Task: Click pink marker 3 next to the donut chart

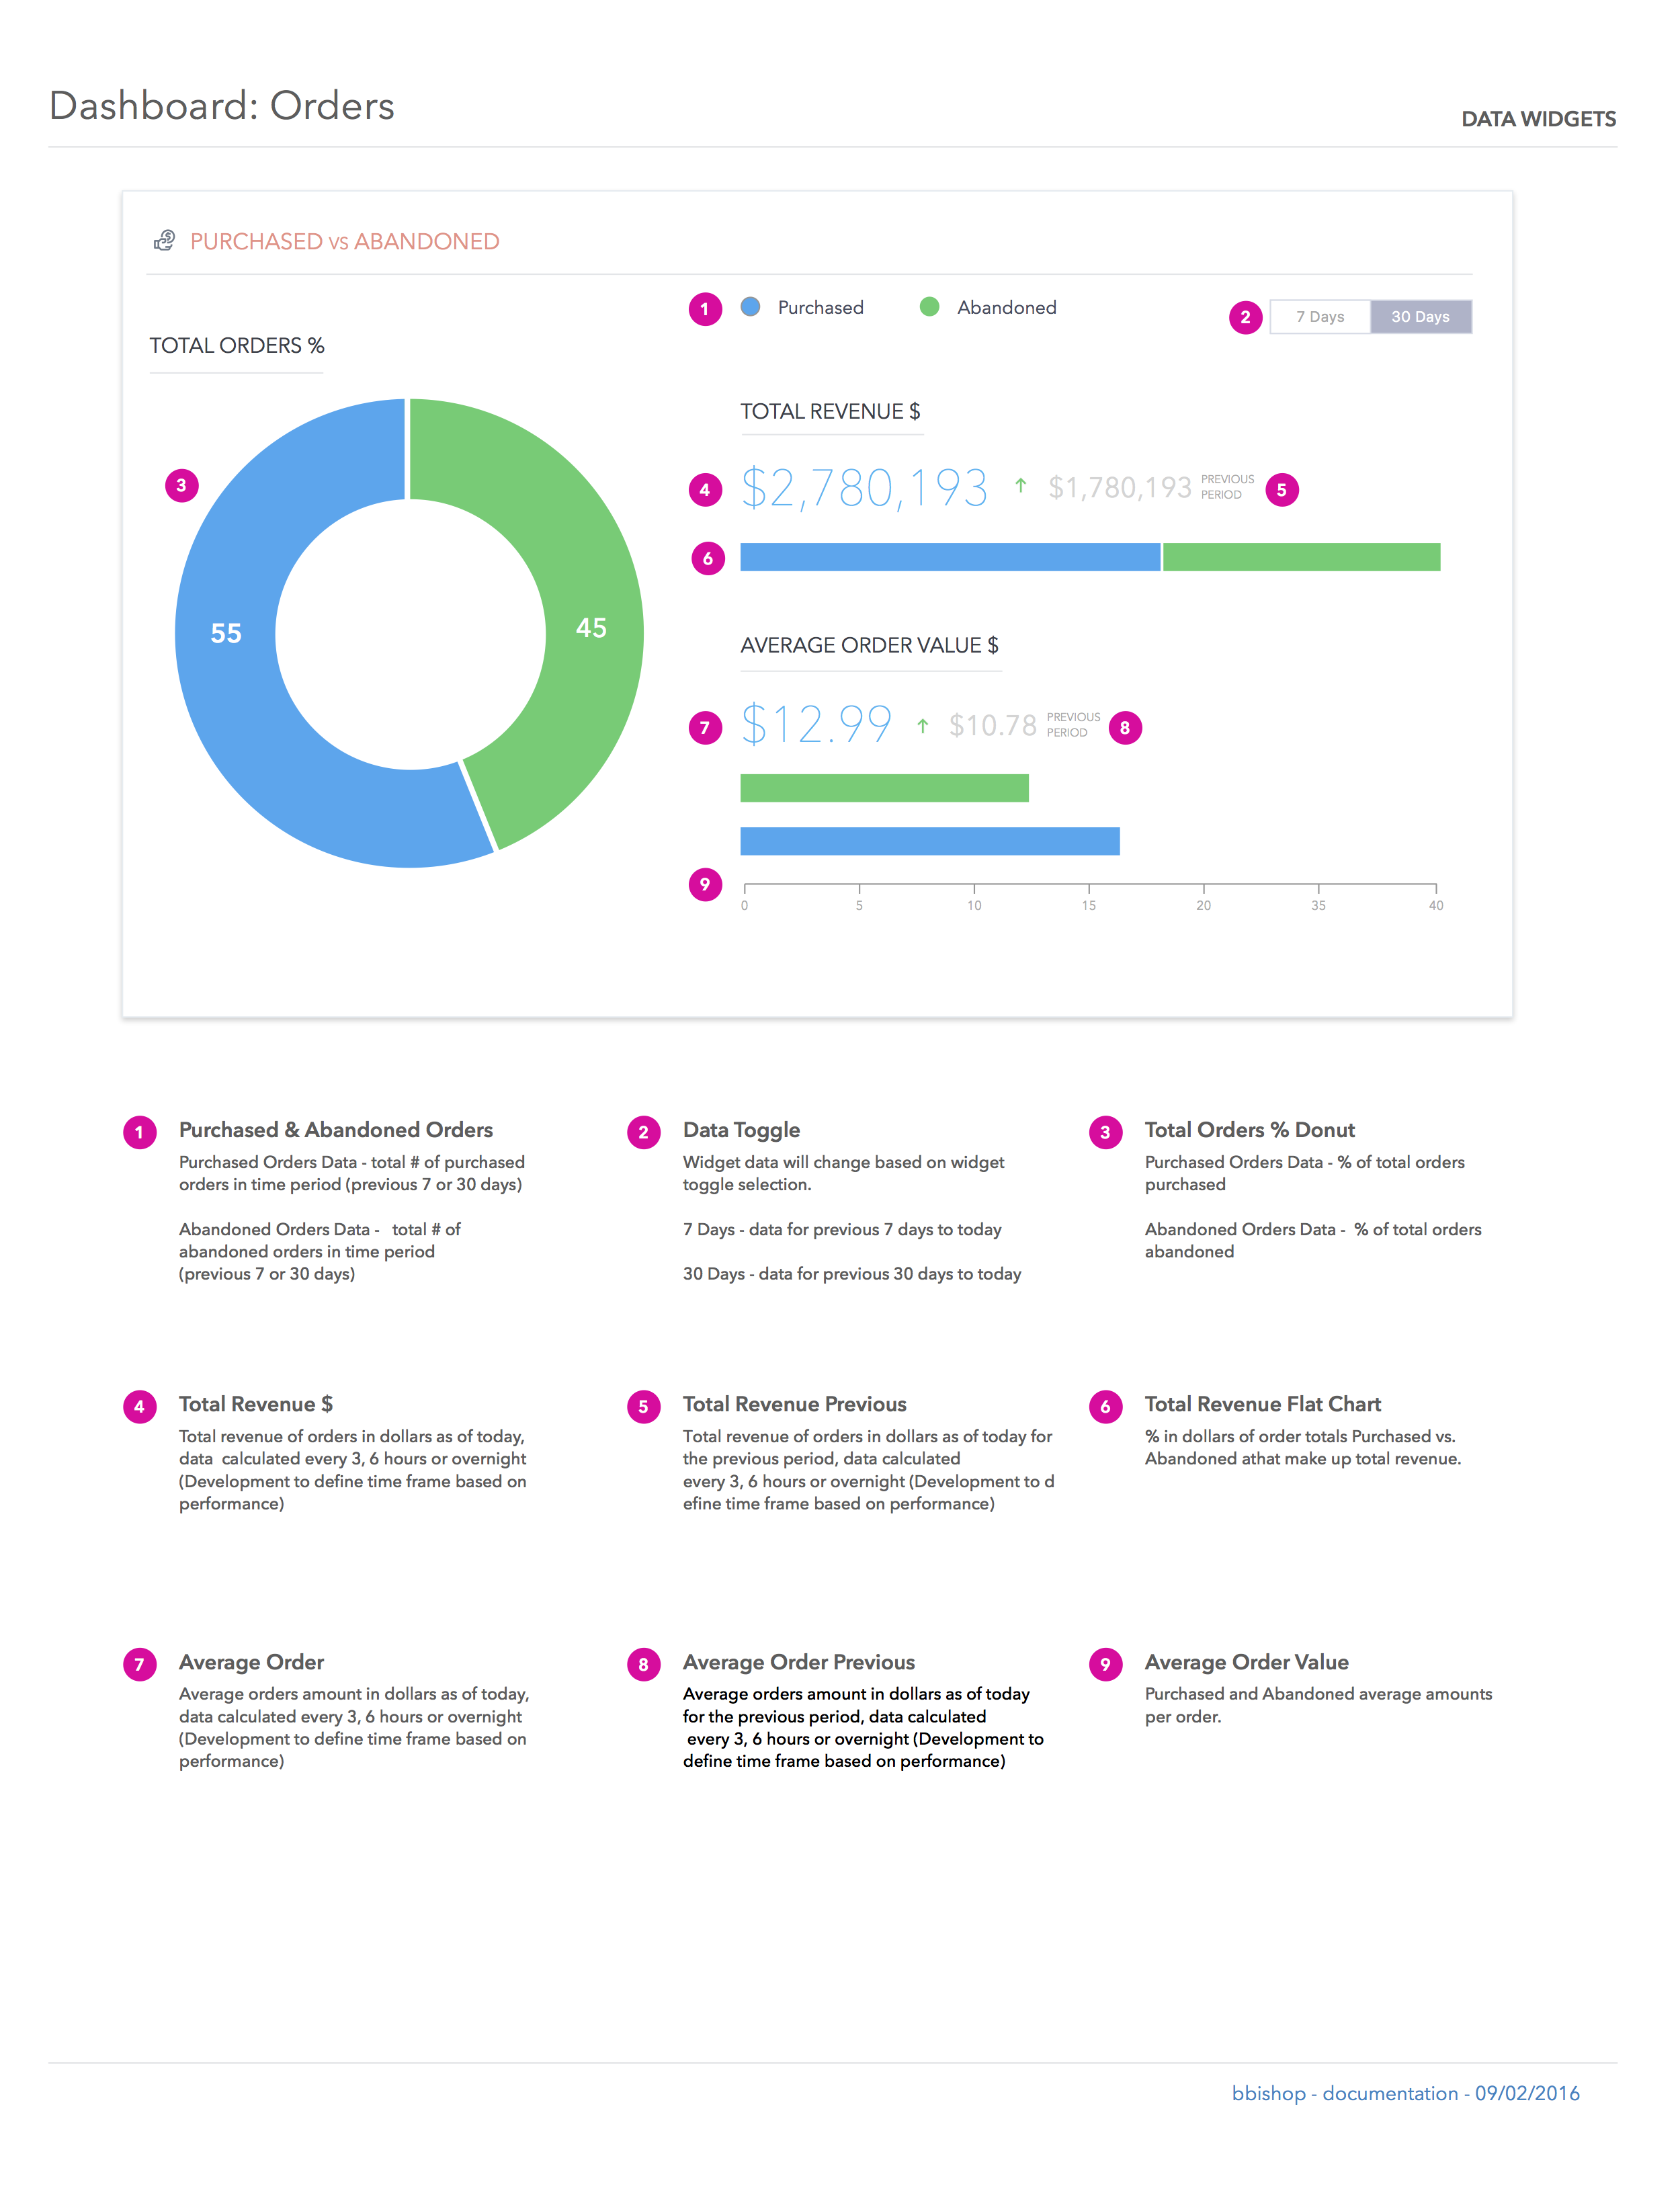Action: 181,486
